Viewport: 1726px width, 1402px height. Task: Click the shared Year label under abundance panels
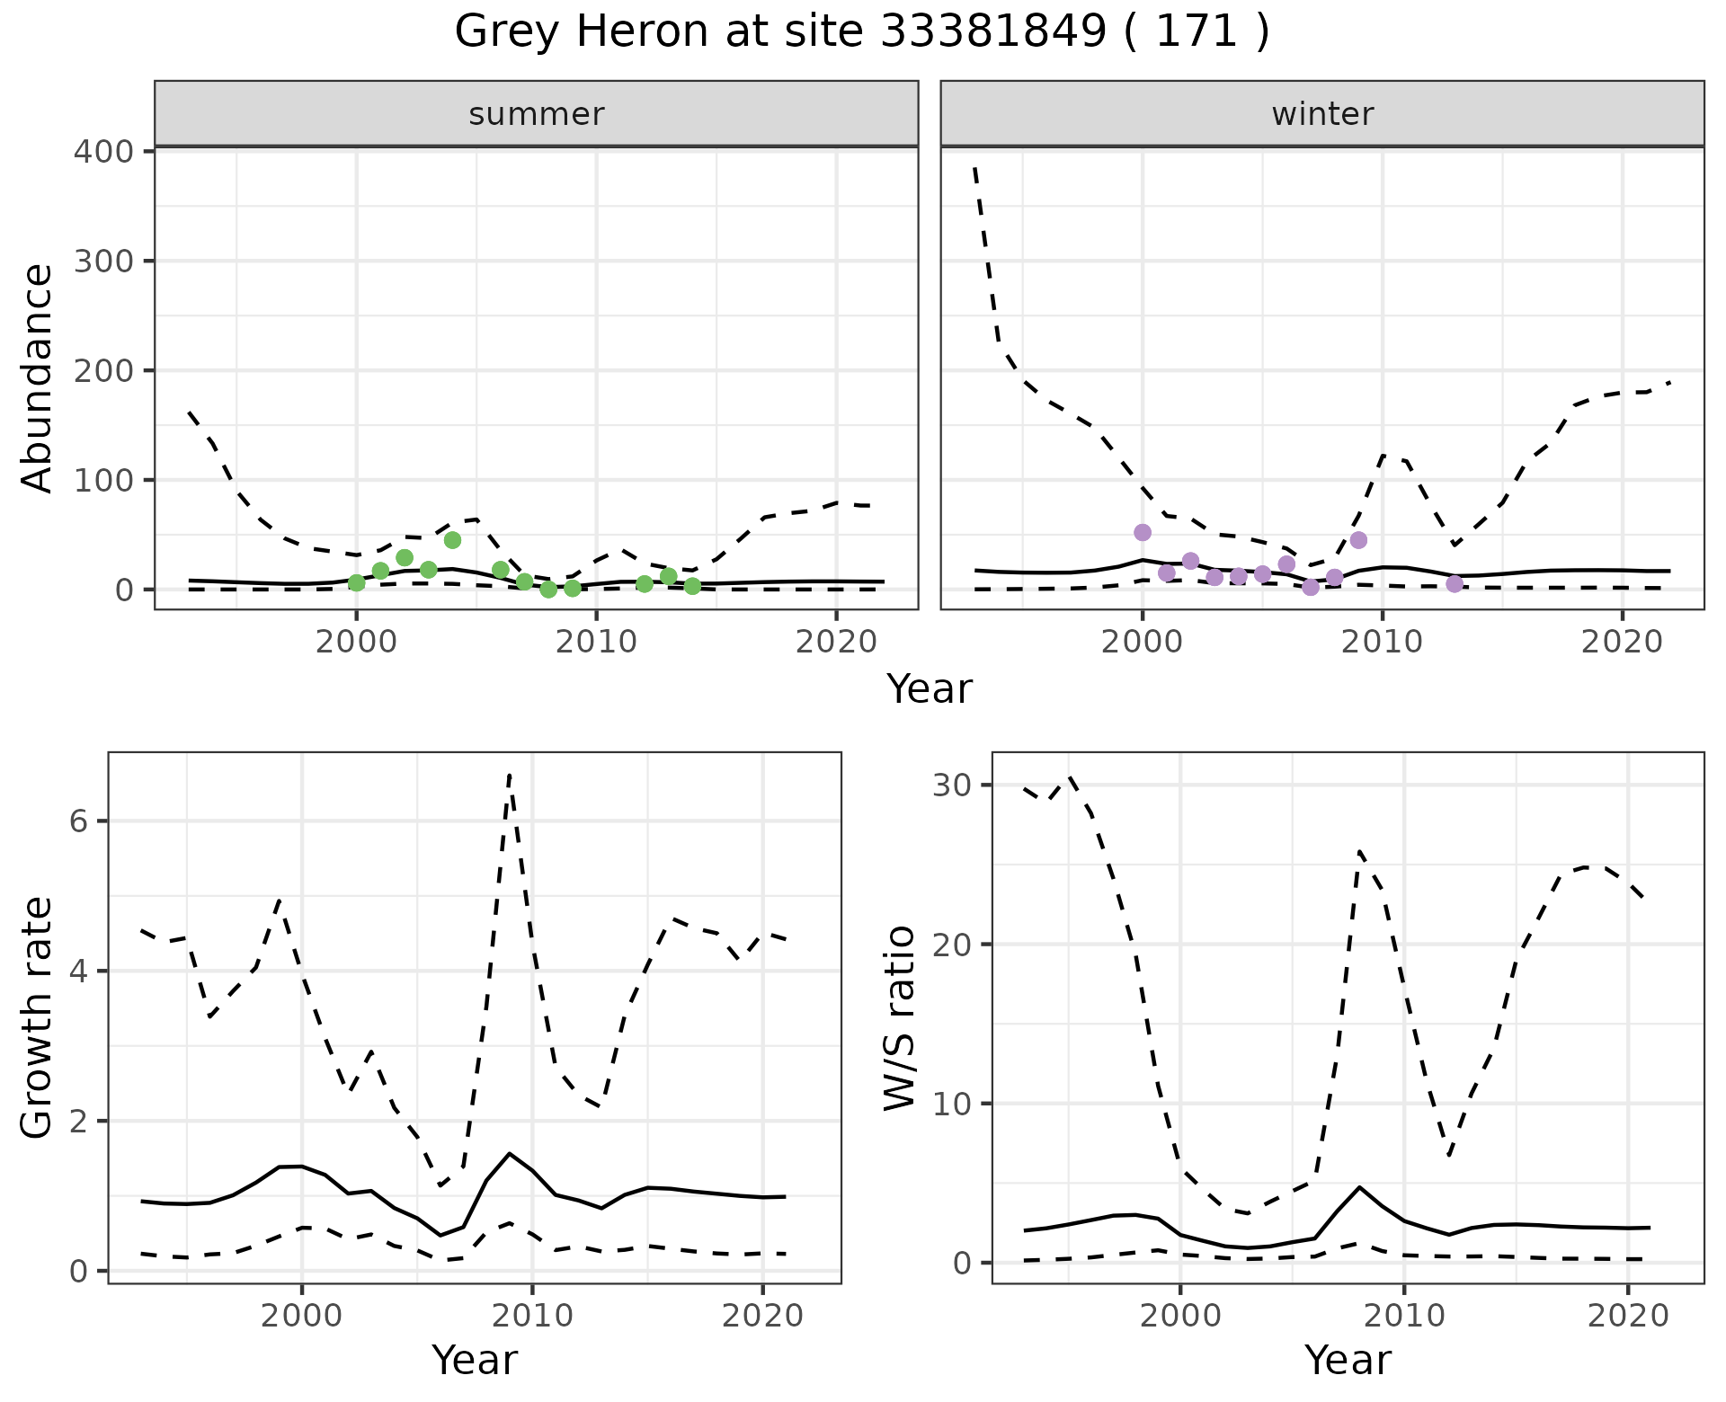pyautogui.click(x=929, y=689)
